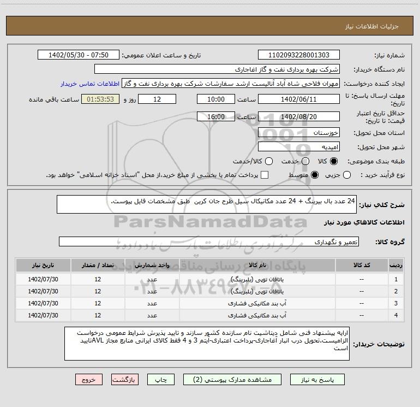This screenshot has width=420, height=407.
Task: Click row 1 need date 1402/07/30
Action: 43,279
